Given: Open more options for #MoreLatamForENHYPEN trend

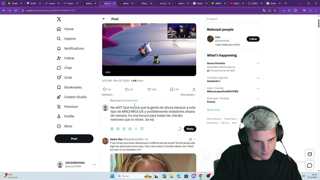Looking at the screenshot, I should (x=258, y=88).
